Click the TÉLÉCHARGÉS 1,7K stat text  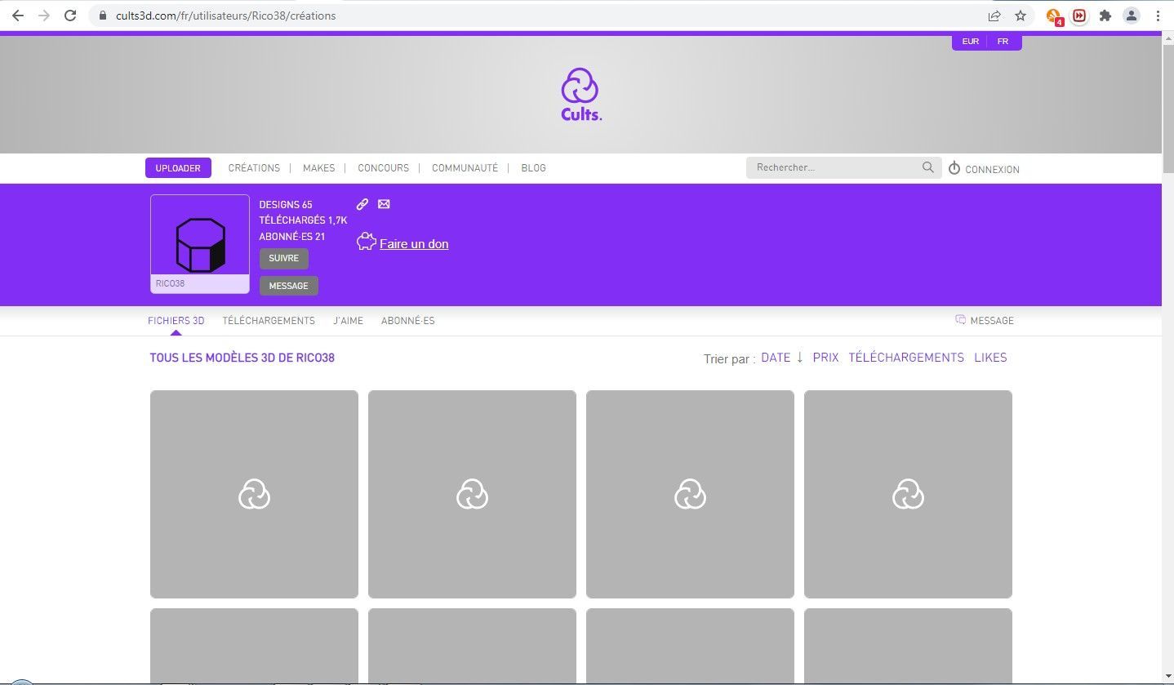(303, 220)
